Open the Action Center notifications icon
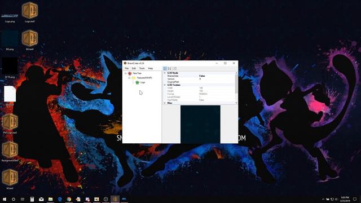361x203 pixels. tap(355, 199)
